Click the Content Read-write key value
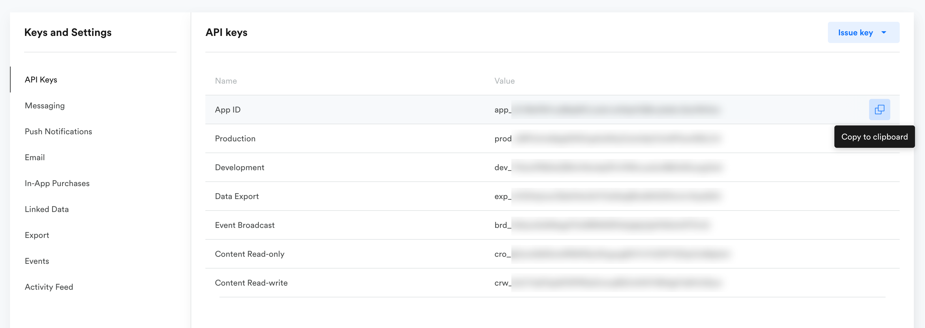Image resolution: width=925 pixels, height=328 pixels. tap(607, 283)
